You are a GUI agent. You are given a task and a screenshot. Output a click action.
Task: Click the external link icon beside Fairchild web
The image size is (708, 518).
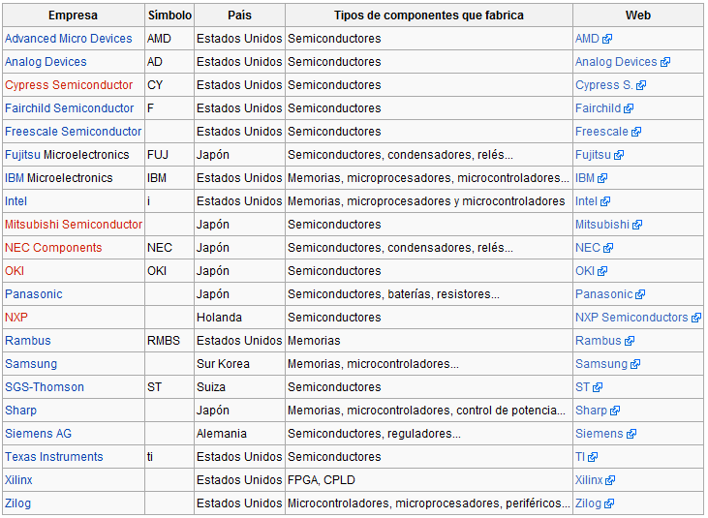coord(629,108)
